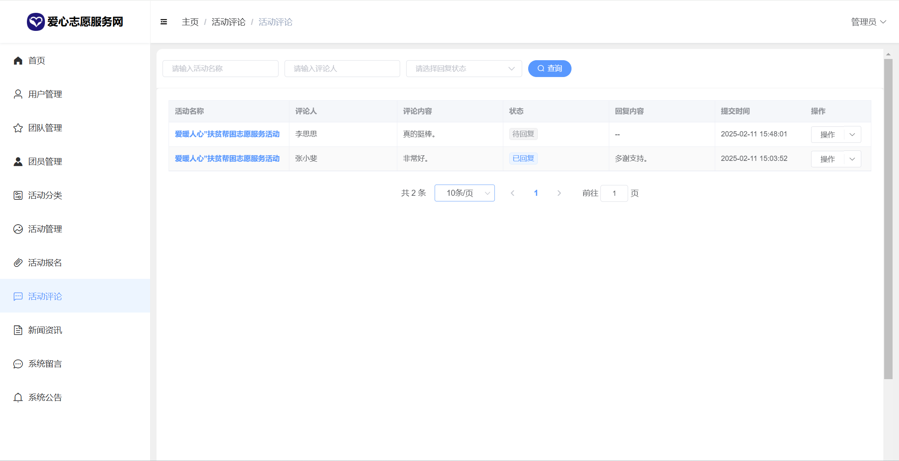
Task: Click the star icon beside 团队管理
Action: pyautogui.click(x=18, y=128)
